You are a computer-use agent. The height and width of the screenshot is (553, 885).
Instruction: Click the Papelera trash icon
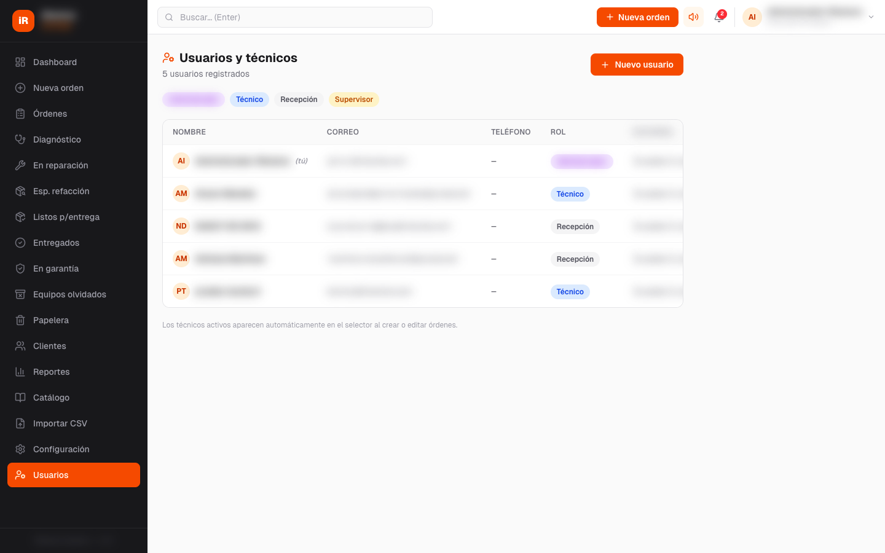tap(20, 320)
